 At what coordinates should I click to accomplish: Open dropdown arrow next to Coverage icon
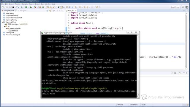point(33,7)
